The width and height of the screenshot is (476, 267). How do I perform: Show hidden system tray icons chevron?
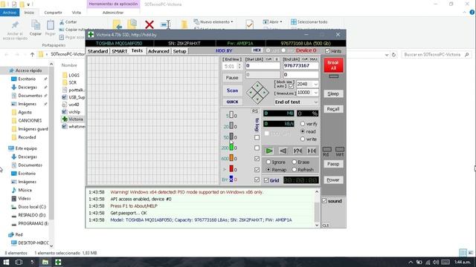411,262
